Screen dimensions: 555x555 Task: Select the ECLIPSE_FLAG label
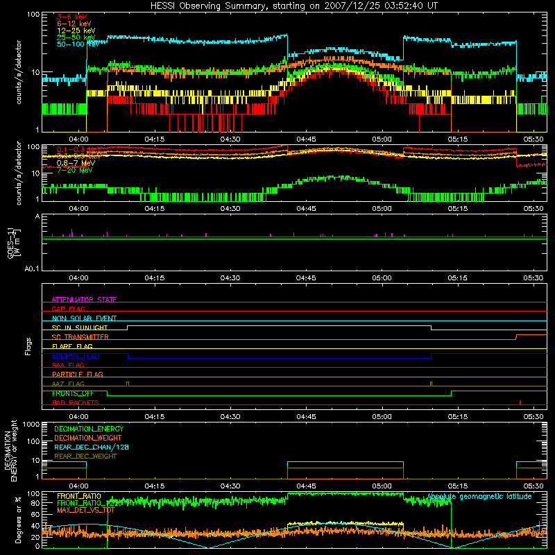coord(76,356)
